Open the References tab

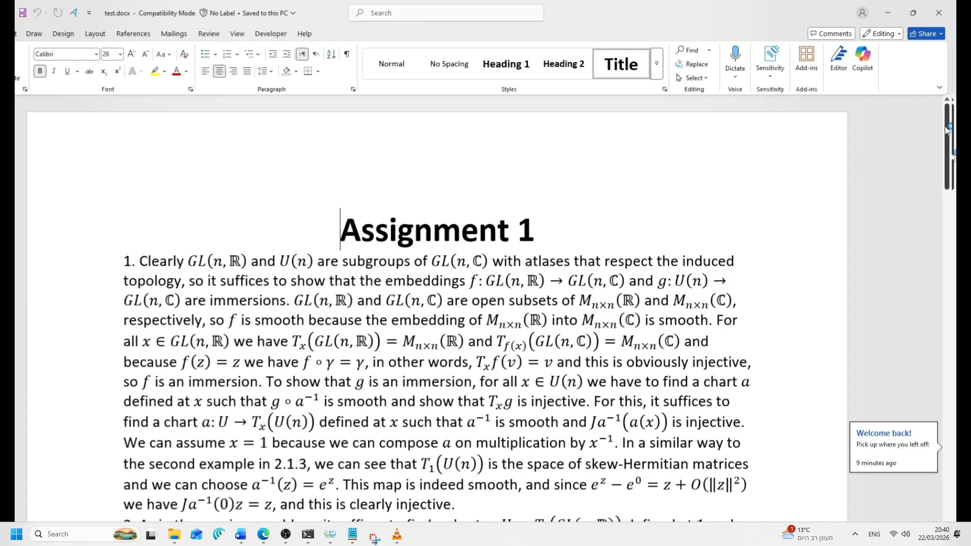[133, 34]
